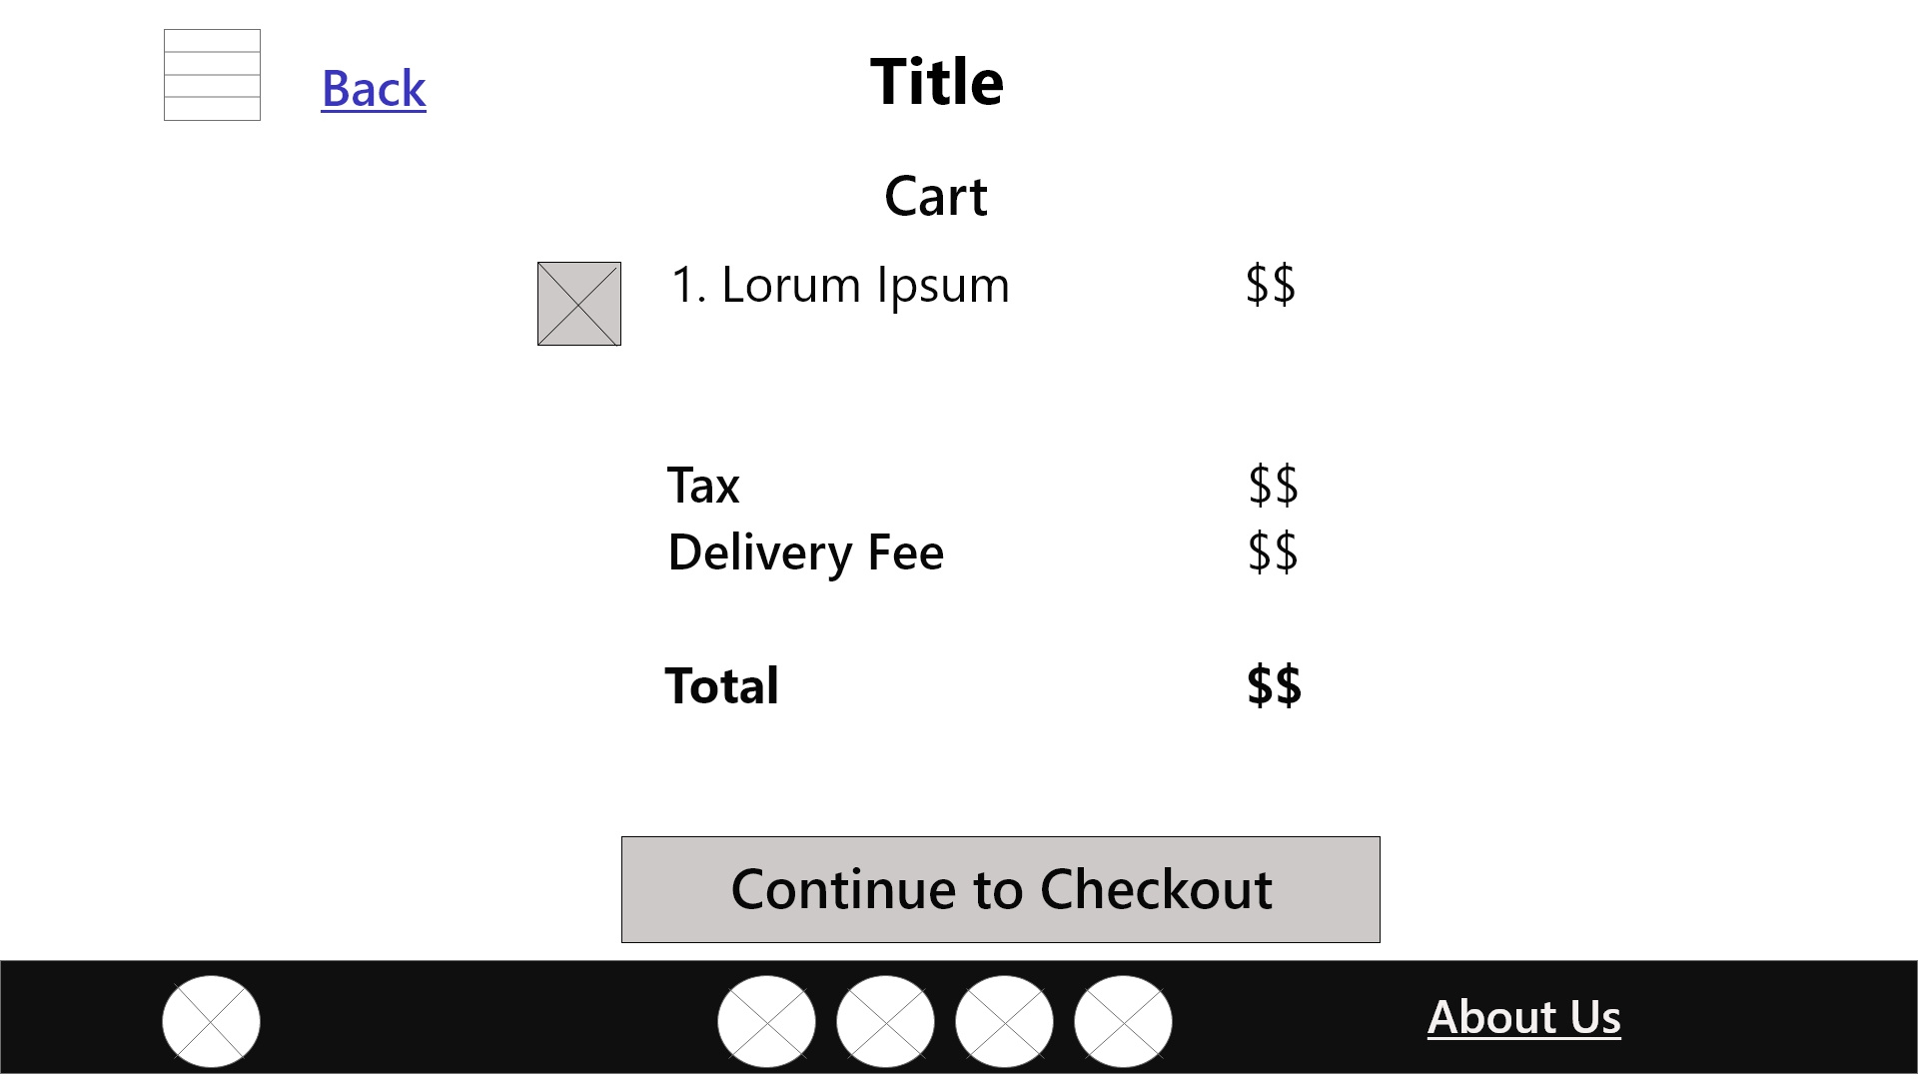Click first of the four grouped footer circles
1918x1079 pixels.
click(x=766, y=1021)
